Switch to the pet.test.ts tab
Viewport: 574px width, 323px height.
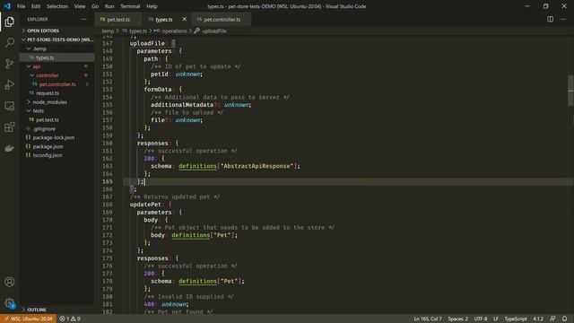(118, 20)
